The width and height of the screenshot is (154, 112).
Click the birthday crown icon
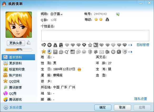(79, 69)
